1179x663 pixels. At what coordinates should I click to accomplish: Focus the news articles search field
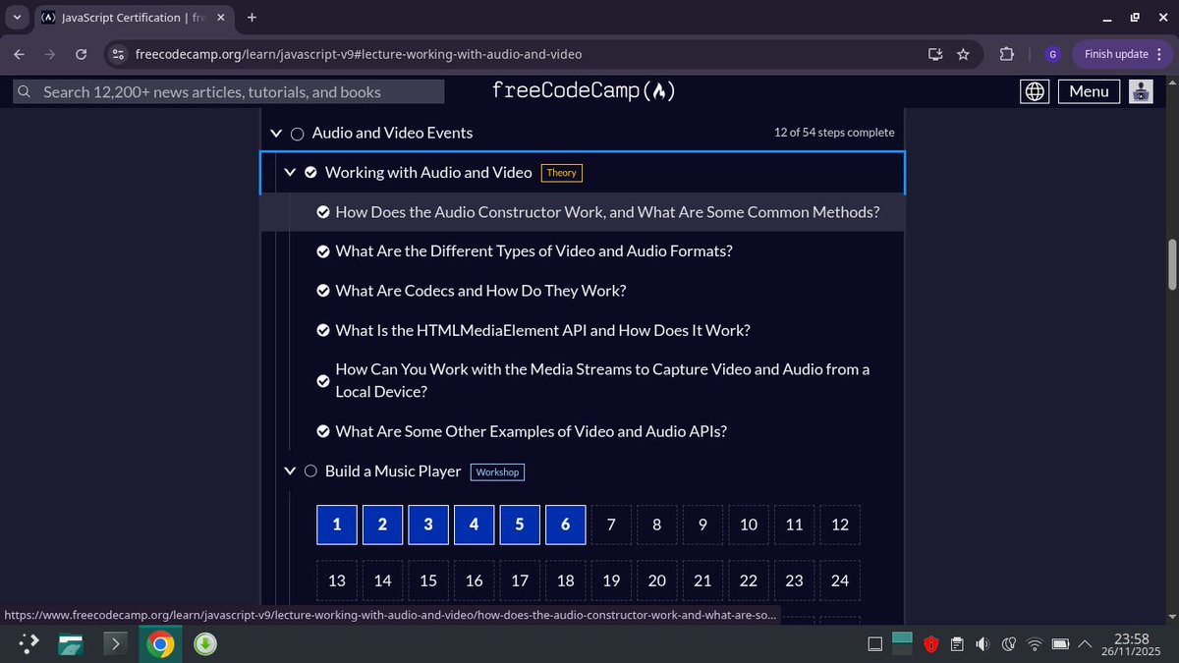coord(229,91)
